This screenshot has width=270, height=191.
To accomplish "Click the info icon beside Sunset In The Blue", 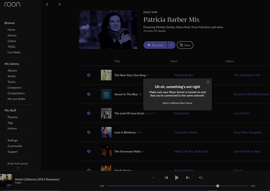I will pos(140,94).
